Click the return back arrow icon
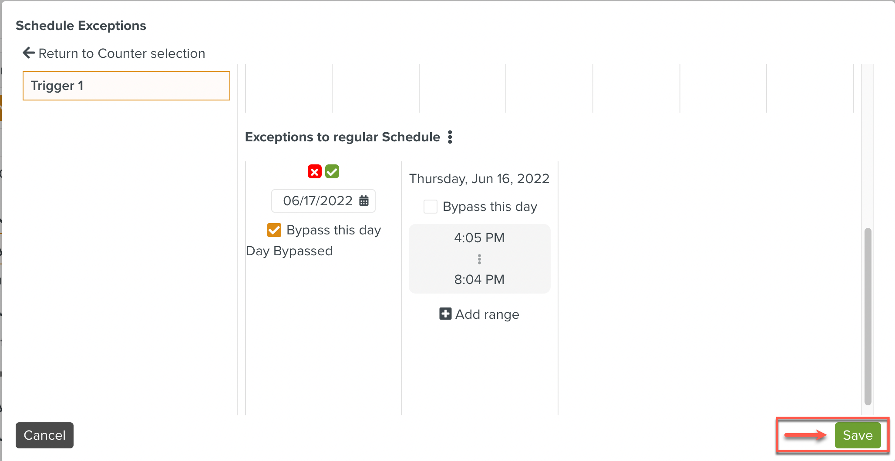This screenshot has height=461, width=895. pos(28,53)
